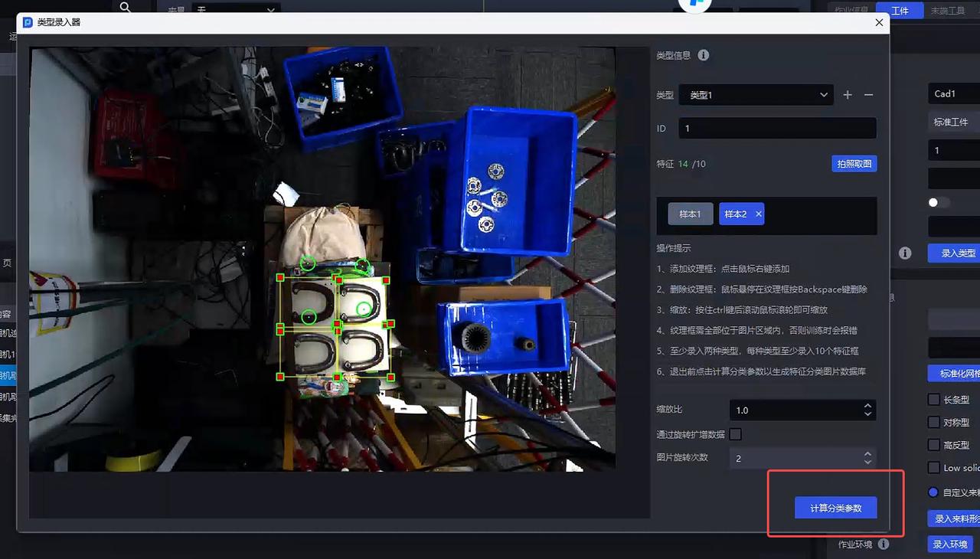
Task: Open the 类型1 type dropdown
Action: pyautogui.click(x=756, y=95)
